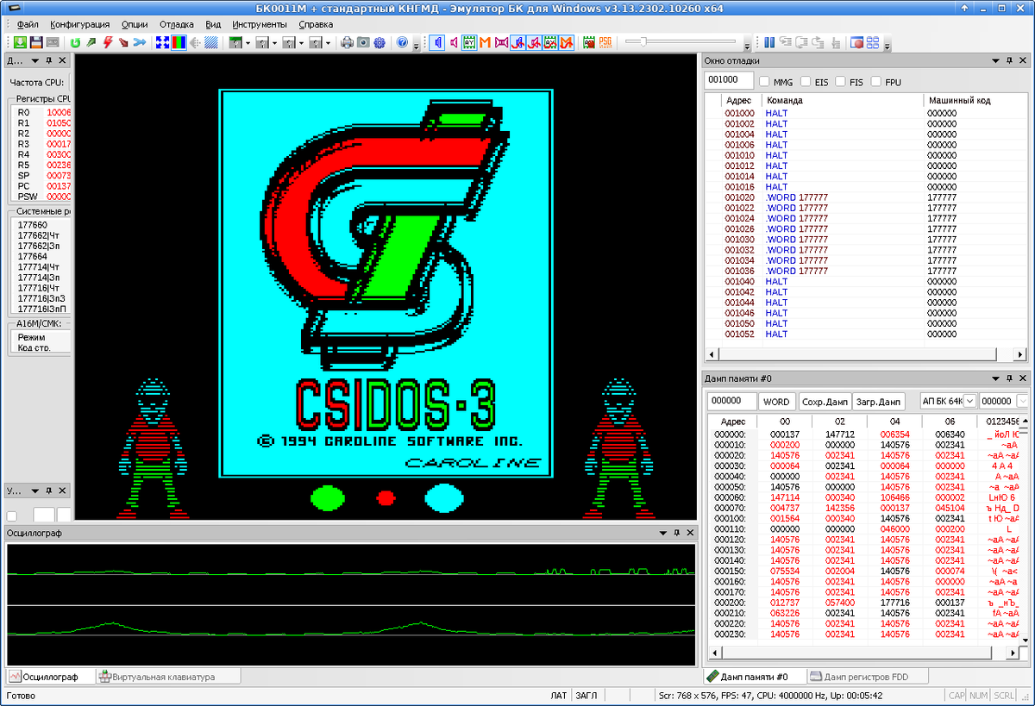
Task: Click the dark red downward arrow icon
Action: [124, 42]
